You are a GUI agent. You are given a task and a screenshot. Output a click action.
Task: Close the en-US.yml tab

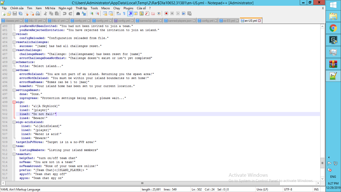(x=259, y=21)
